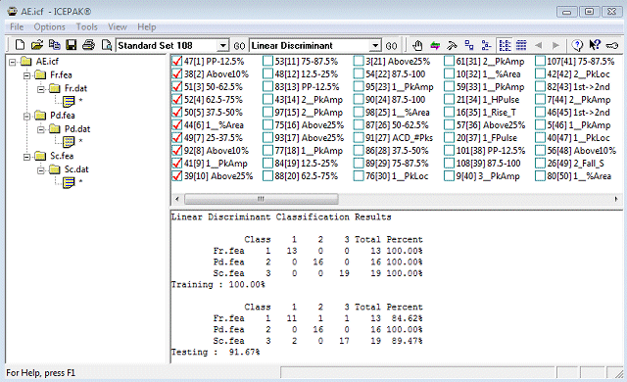Open the File menu
This screenshot has width=627, height=382.
17,26
